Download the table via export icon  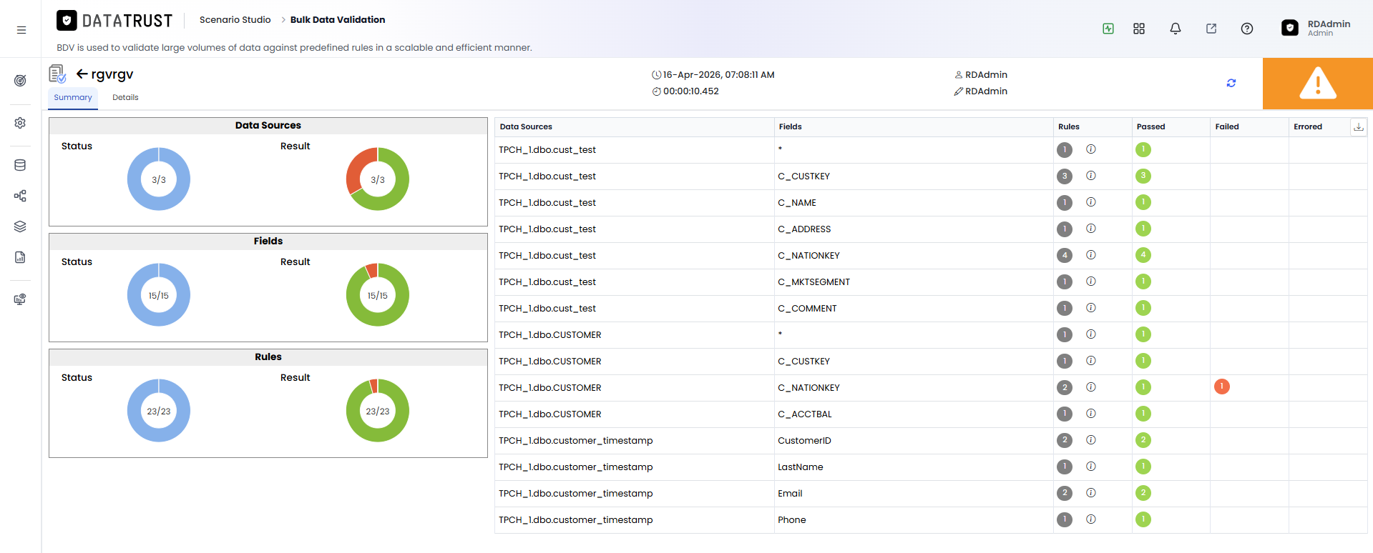click(x=1358, y=126)
